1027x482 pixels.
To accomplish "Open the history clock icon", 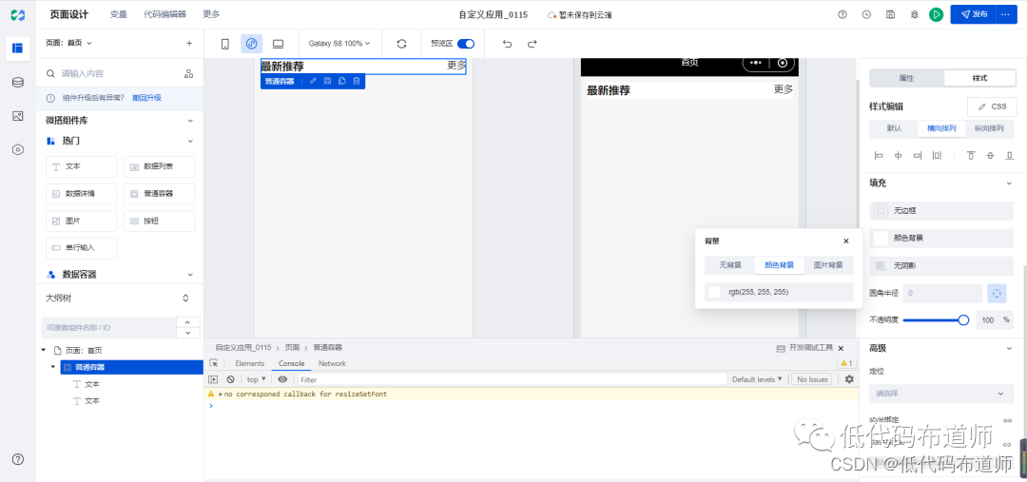I will [866, 14].
